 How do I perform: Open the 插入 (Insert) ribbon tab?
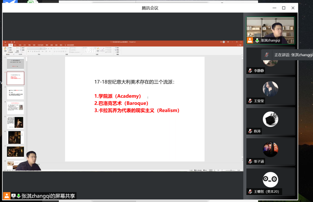point(15,45)
